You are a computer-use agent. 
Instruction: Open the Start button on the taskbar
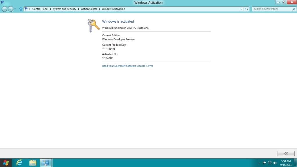pos(6,163)
